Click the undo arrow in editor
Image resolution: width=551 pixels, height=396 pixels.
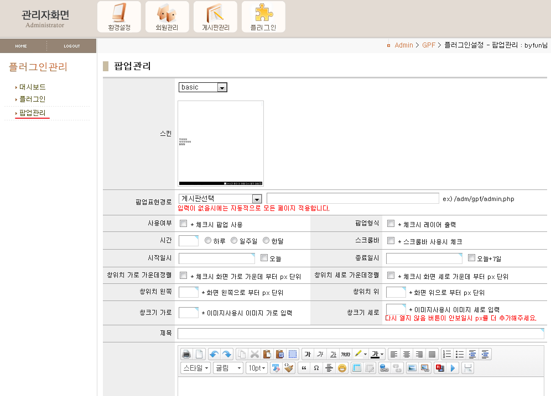point(214,354)
